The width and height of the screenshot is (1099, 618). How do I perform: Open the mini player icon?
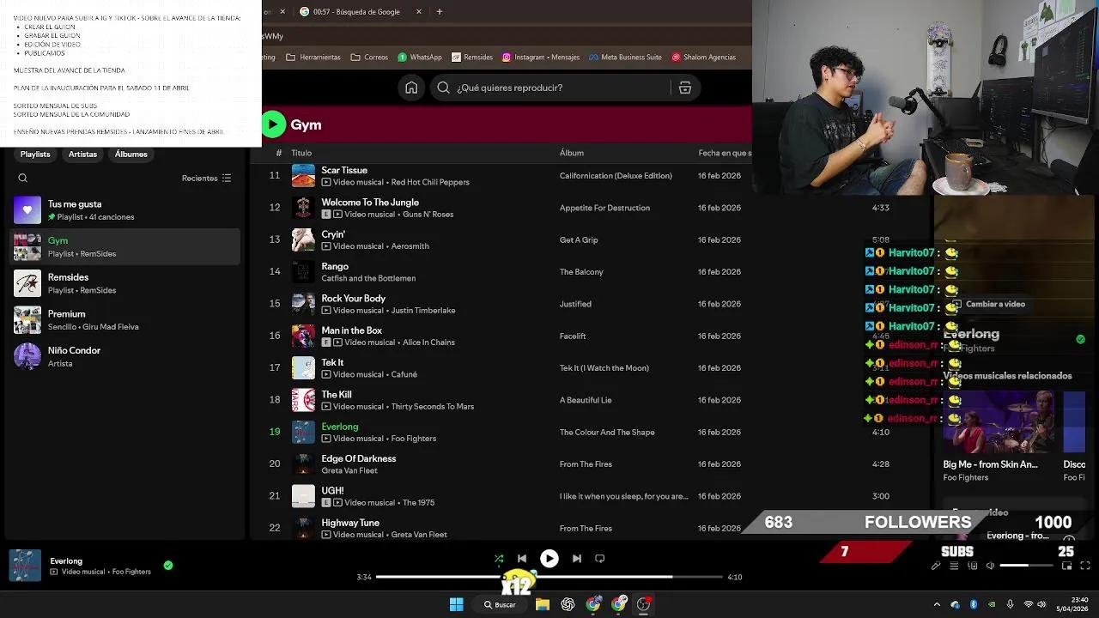tap(1066, 566)
